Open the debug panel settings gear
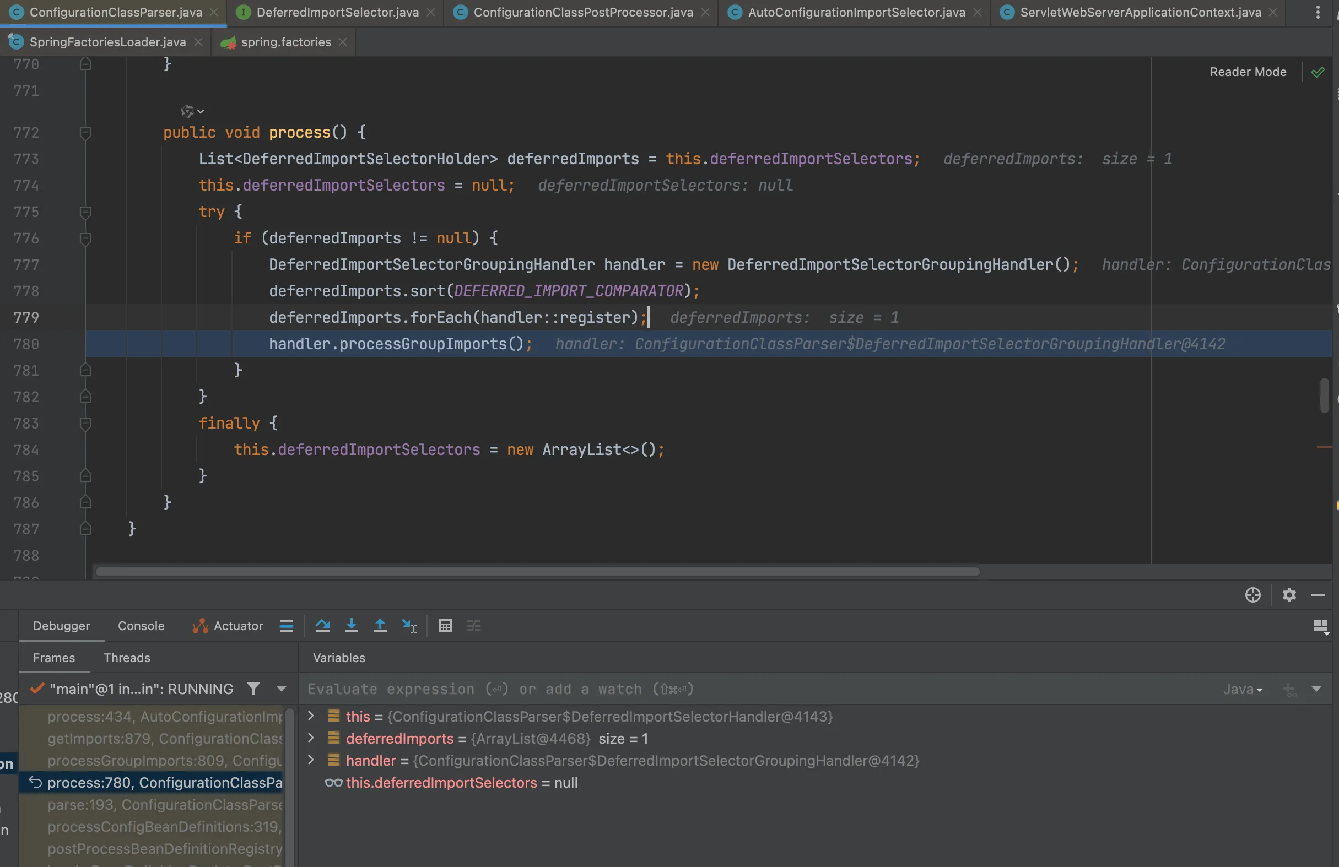This screenshot has width=1339, height=867. point(1289,595)
